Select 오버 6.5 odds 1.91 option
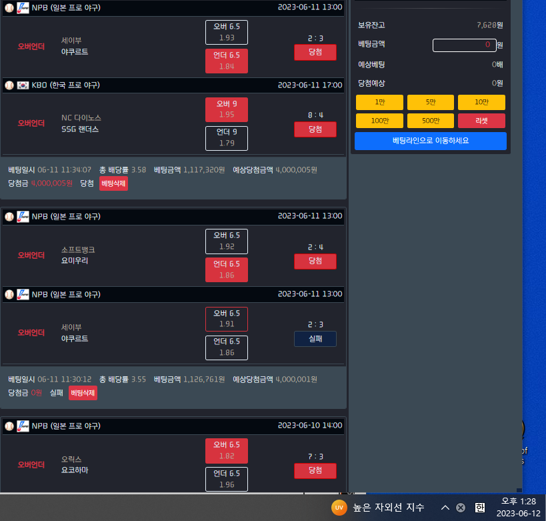Viewport: 546px width, 521px height. tap(227, 319)
